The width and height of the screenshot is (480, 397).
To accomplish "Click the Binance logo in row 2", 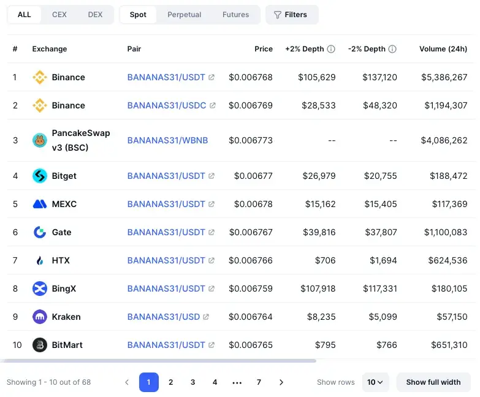I will click(x=40, y=105).
